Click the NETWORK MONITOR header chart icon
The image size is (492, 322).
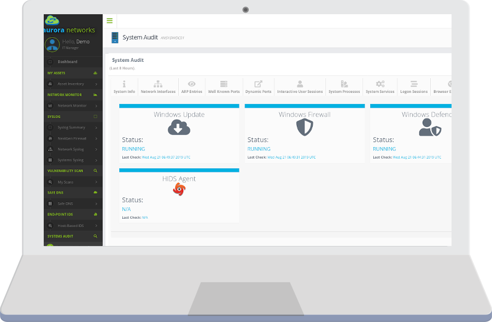(95, 95)
